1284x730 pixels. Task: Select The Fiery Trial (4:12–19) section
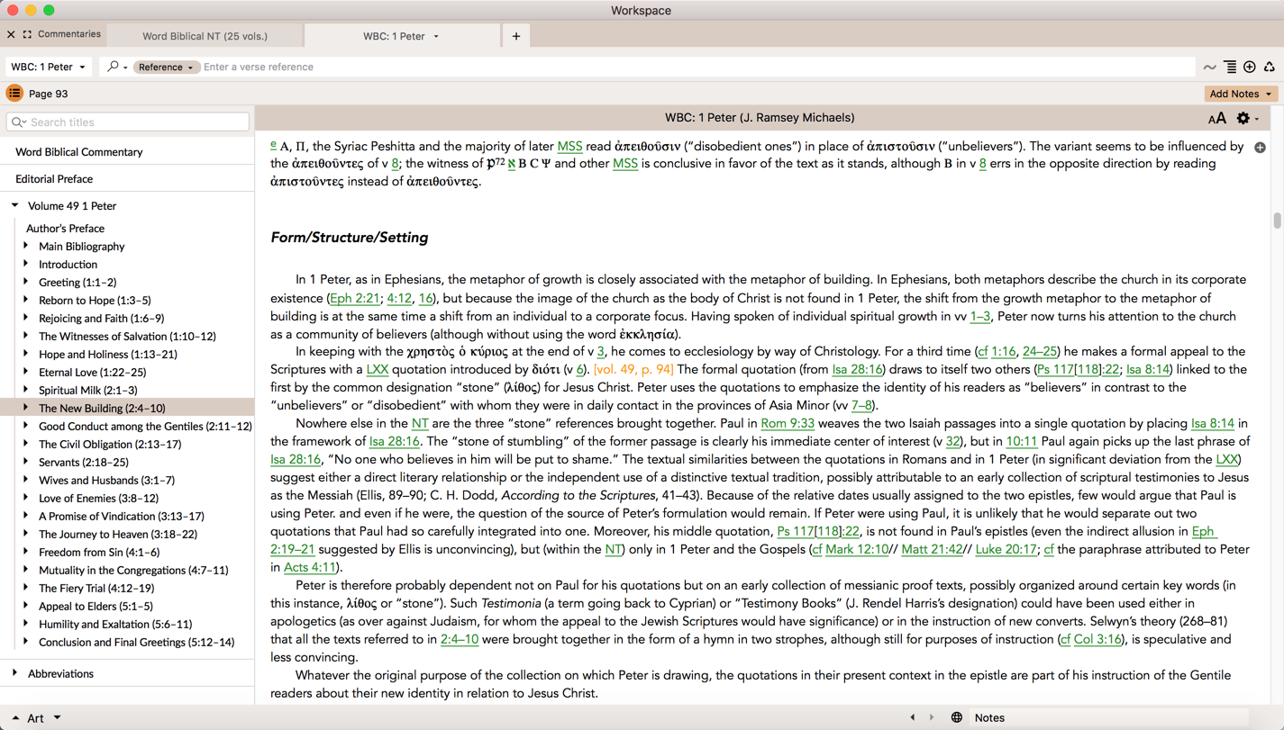tap(96, 588)
